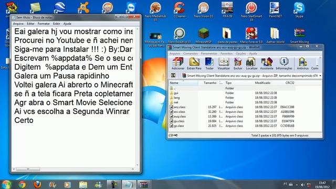Click Visualizar icon in WinRAR toolbar
The width and height of the screenshot is (336, 189).
(x=224, y=64)
